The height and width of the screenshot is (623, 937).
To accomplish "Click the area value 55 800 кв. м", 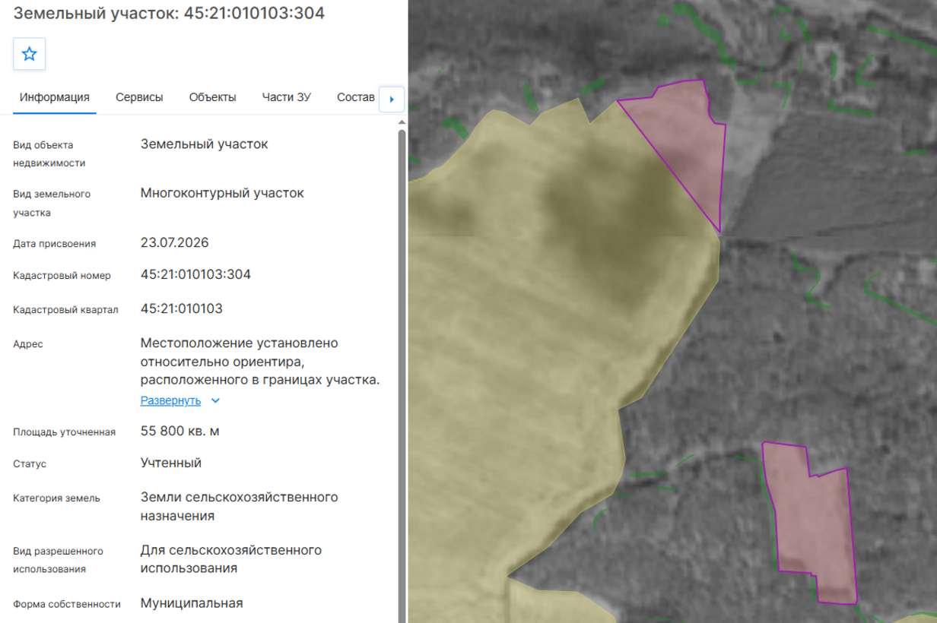I will point(180,431).
